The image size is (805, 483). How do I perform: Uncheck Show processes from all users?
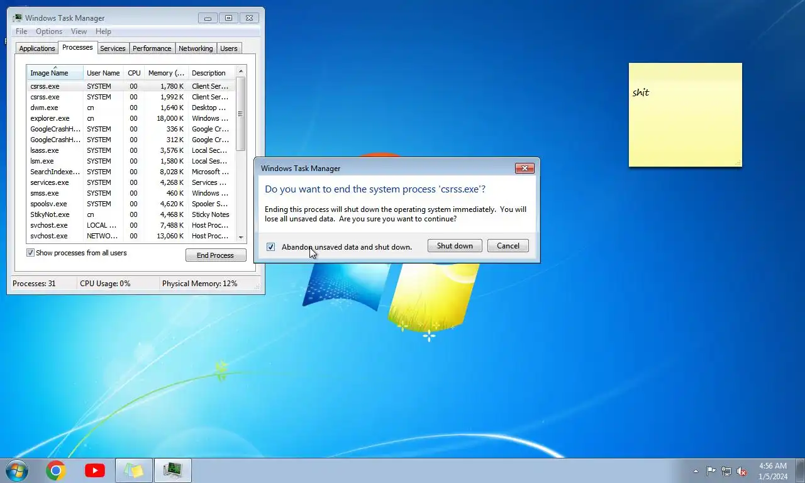point(30,253)
